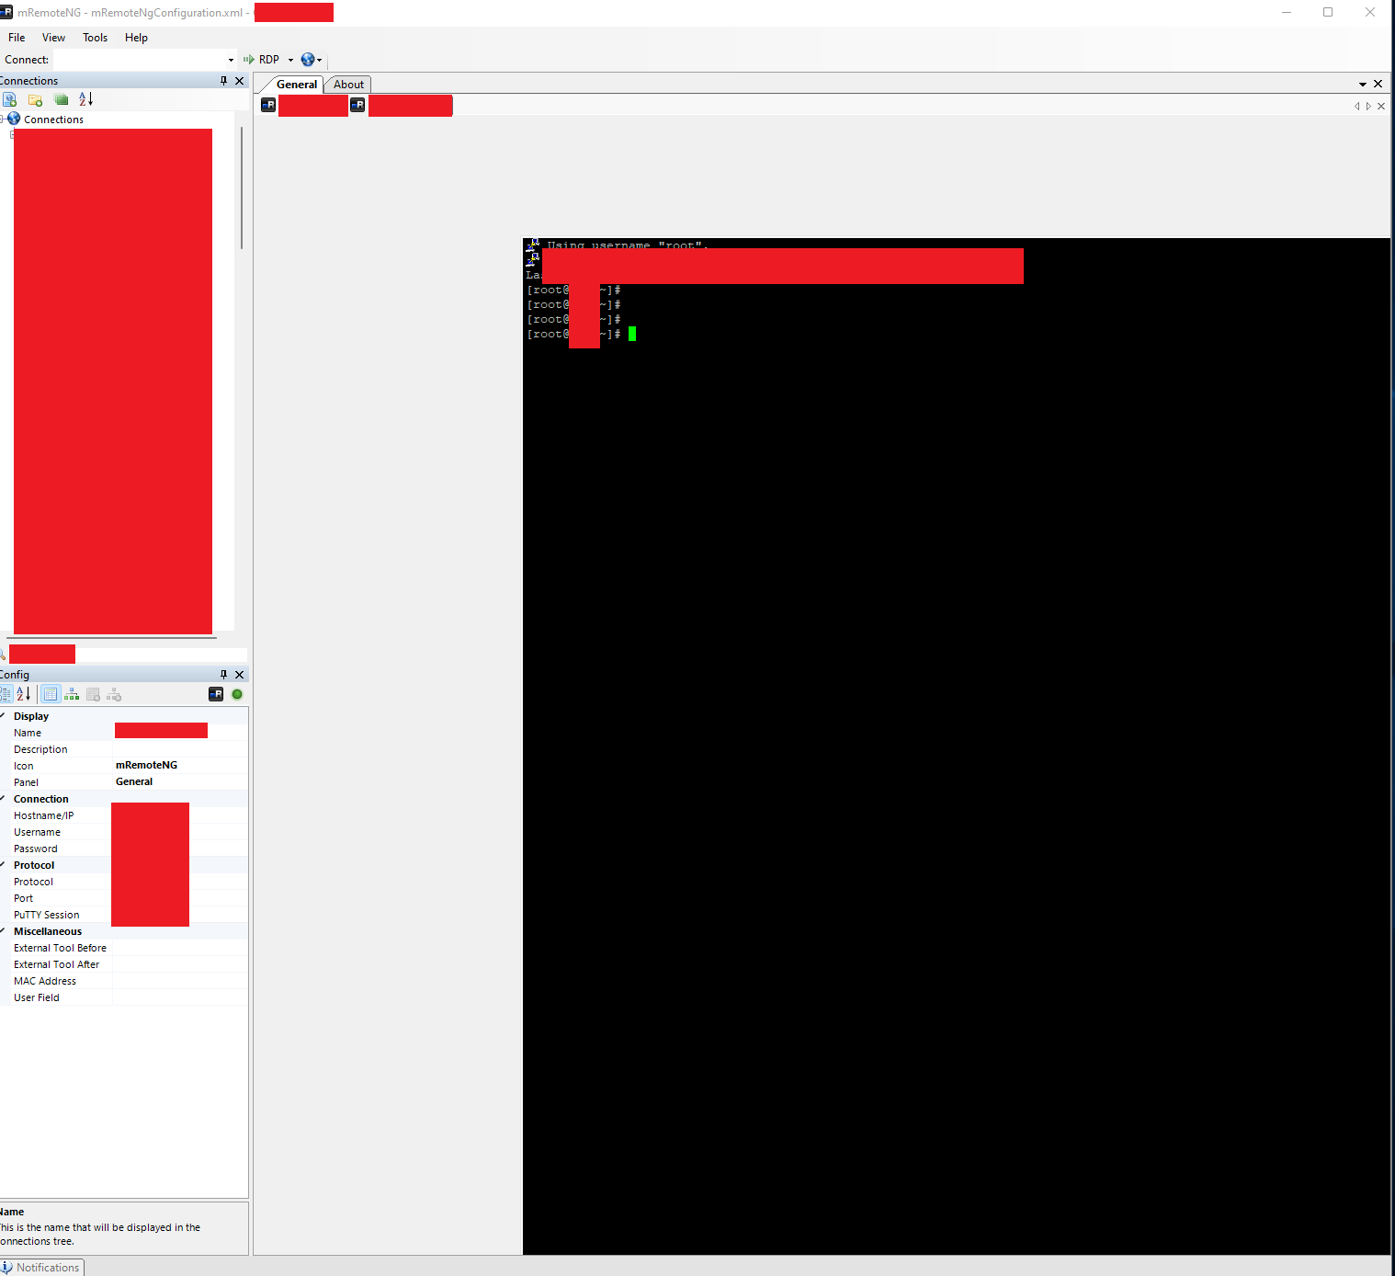Screen dimensions: 1395x1276
Task: Open the Connect quick-connect dropdown
Action: coord(230,59)
